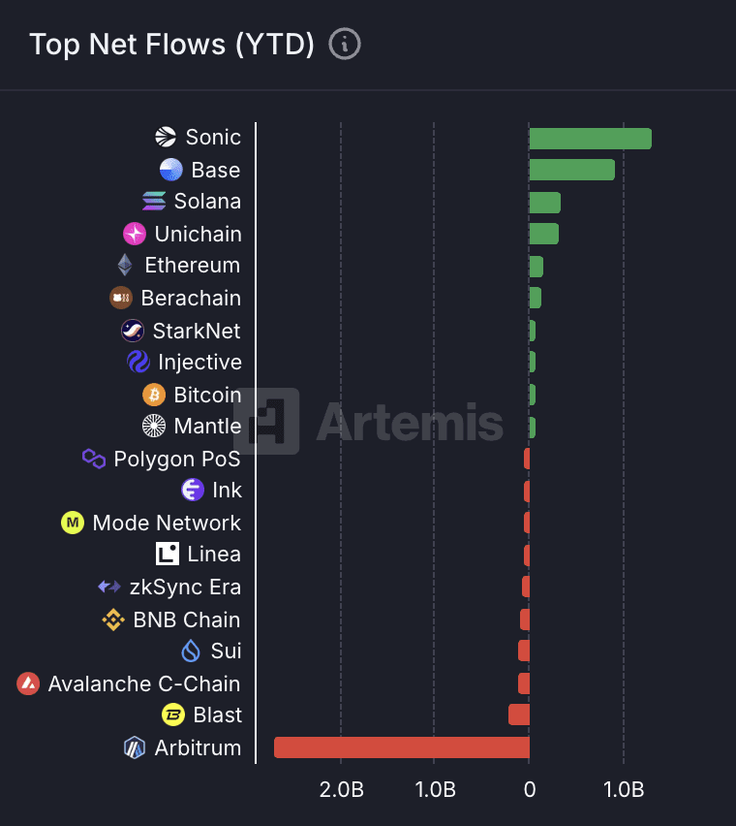Click the pink Unichain logo icon

tap(135, 234)
